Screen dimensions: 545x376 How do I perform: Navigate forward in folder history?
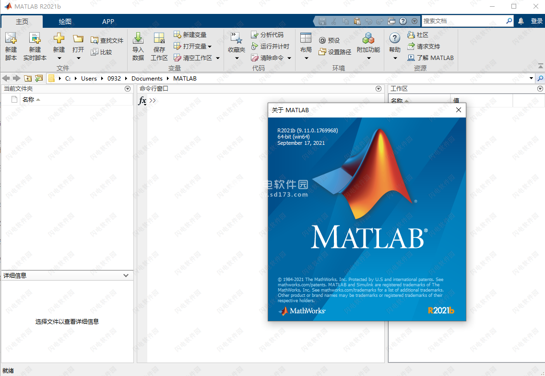coord(16,79)
